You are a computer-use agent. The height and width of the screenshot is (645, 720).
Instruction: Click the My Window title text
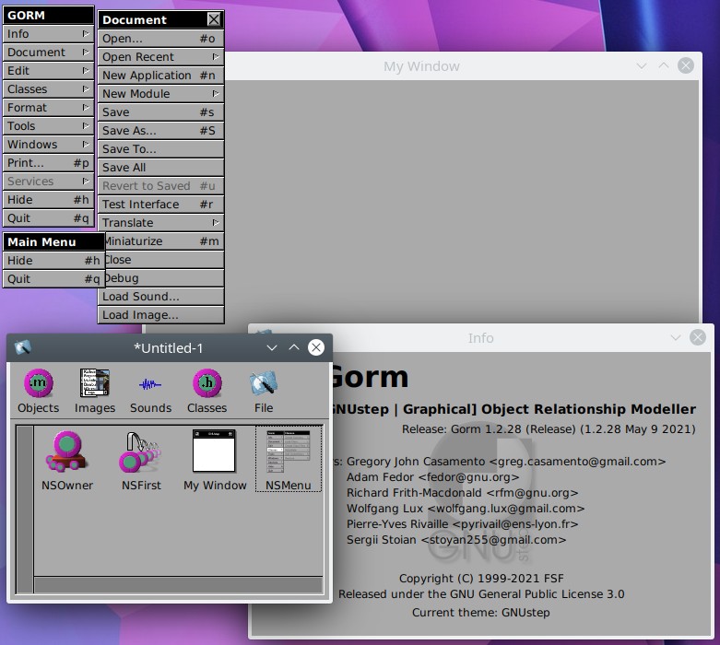coord(421,66)
